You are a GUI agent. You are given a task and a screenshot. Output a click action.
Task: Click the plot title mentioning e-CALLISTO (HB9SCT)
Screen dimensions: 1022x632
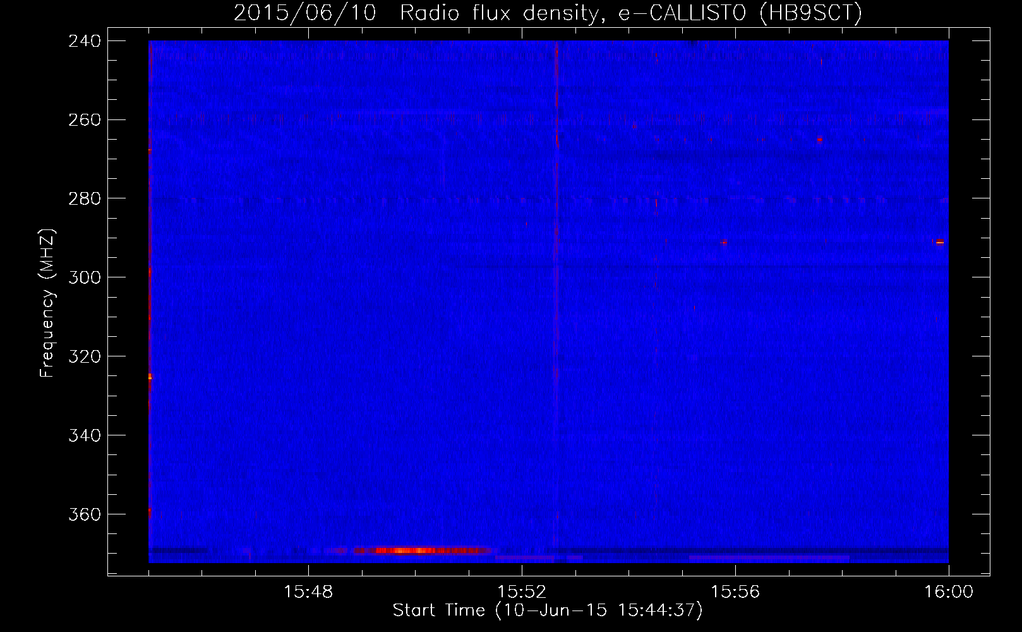[x=548, y=13]
